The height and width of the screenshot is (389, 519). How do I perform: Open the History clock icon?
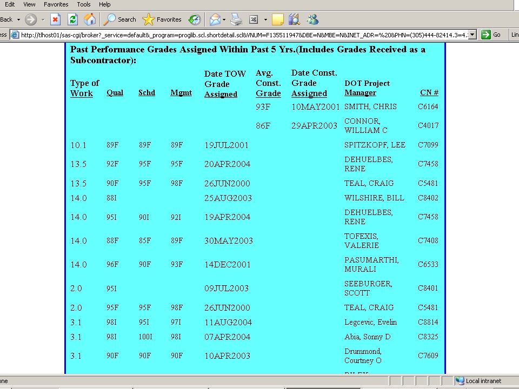(x=195, y=19)
